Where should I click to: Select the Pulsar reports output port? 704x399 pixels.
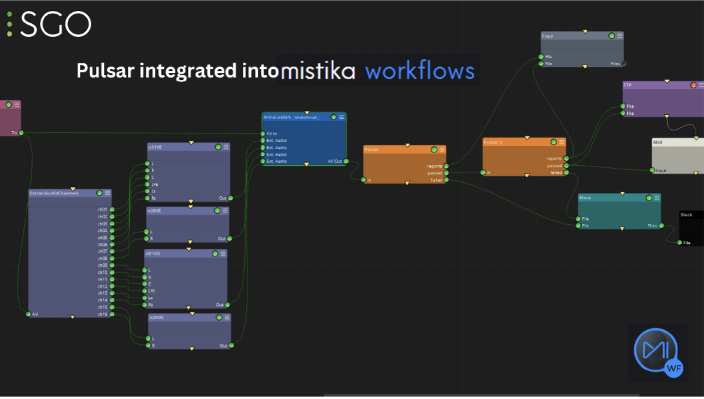pyautogui.click(x=446, y=166)
